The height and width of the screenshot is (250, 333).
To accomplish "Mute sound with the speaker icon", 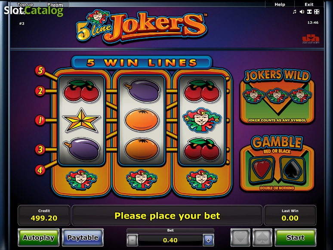I will coord(302,12).
